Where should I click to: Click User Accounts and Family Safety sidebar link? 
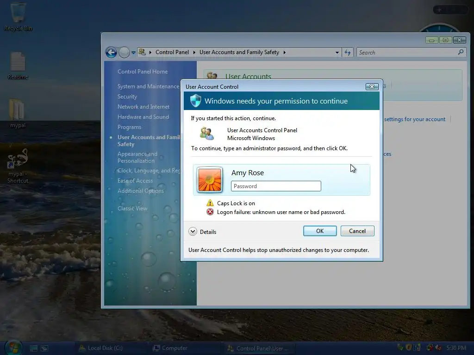pyautogui.click(x=149, y=141)
